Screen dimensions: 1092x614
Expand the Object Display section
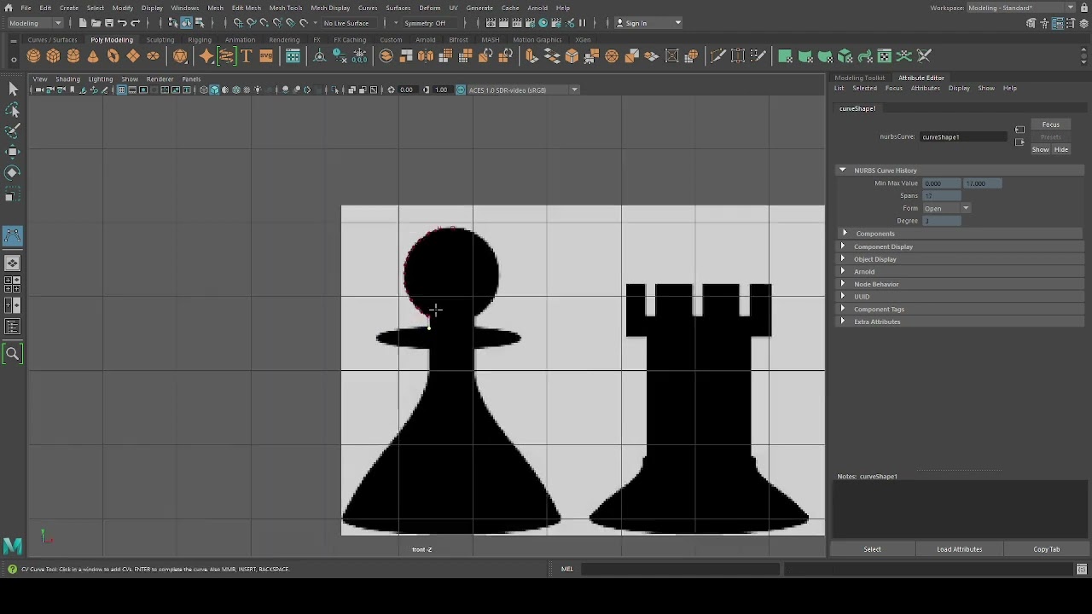pos(843,259)
